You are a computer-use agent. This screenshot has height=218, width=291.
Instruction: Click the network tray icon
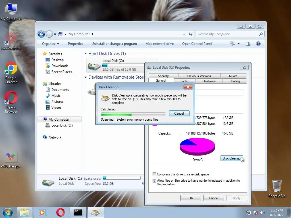pyautogui.click(x=248, y=213)
